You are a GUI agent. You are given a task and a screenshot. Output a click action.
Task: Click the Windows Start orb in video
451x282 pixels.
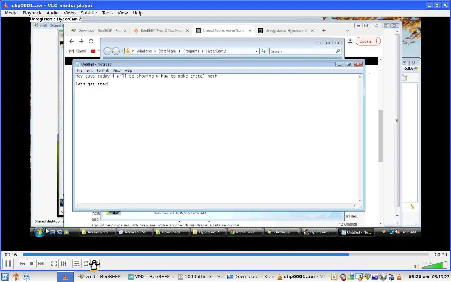[x=39, y=232]
